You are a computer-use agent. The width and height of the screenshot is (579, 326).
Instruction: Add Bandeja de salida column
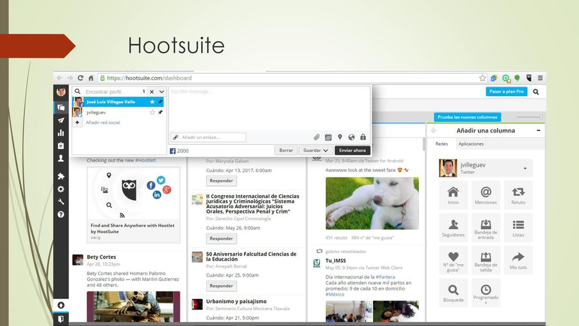486,260
